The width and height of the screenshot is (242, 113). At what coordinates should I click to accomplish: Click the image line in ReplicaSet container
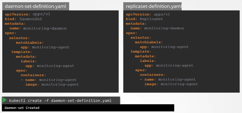pyautogui.click(x=171, y=84)
